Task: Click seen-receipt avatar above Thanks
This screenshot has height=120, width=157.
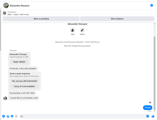Action: [150, 102]
